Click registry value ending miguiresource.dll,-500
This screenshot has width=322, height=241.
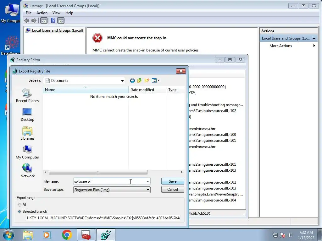212,135
